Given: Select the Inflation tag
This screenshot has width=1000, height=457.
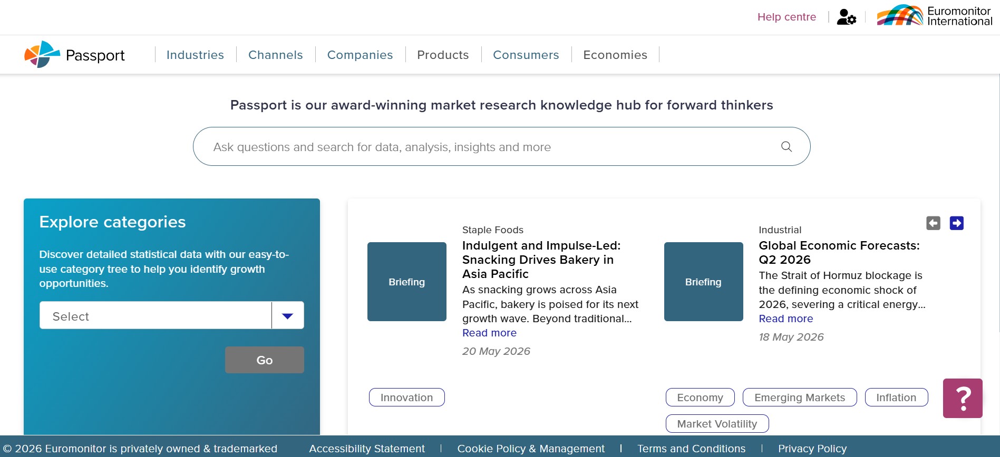Looking at the screenshot, I should (x=896, y=398).
